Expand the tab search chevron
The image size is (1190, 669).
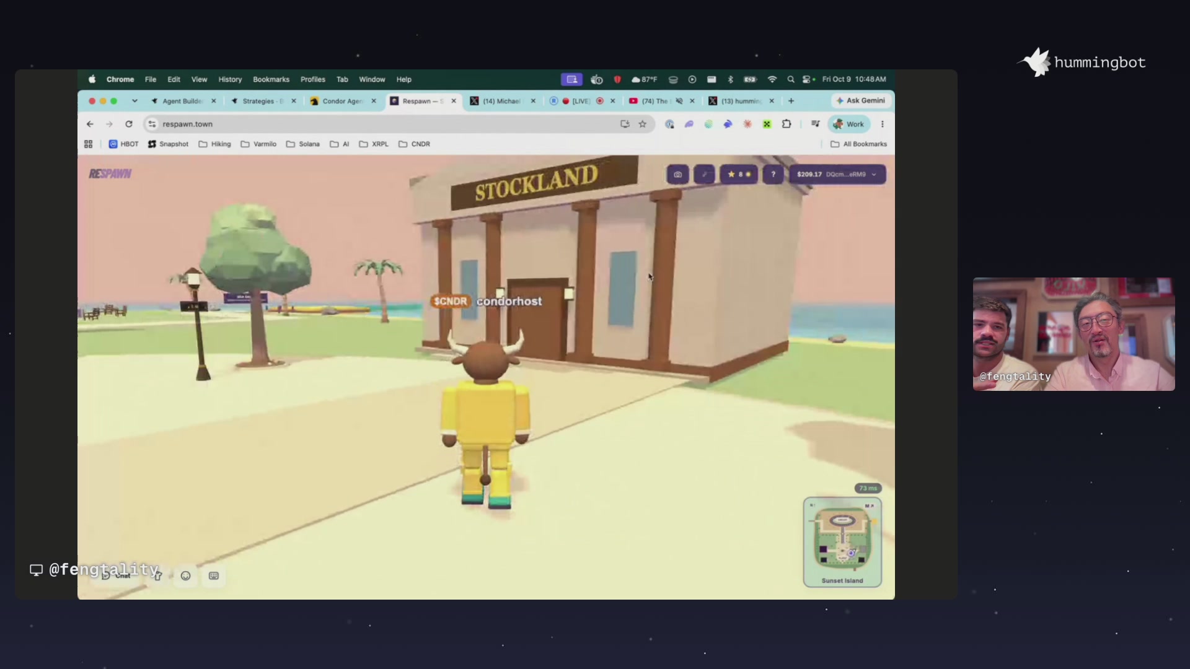point(134,101)
